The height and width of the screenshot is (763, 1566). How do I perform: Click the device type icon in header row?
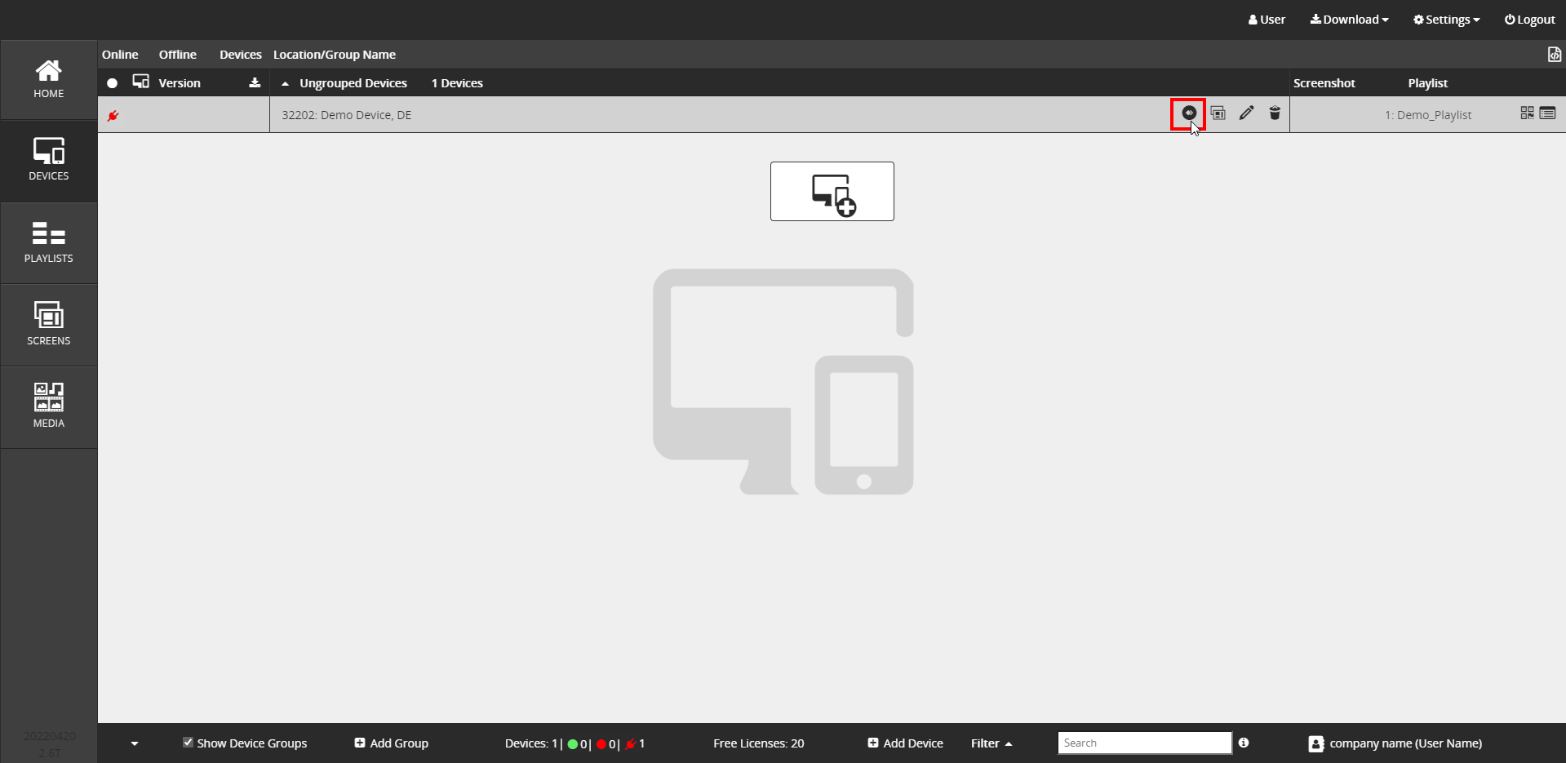coord(141,82)
